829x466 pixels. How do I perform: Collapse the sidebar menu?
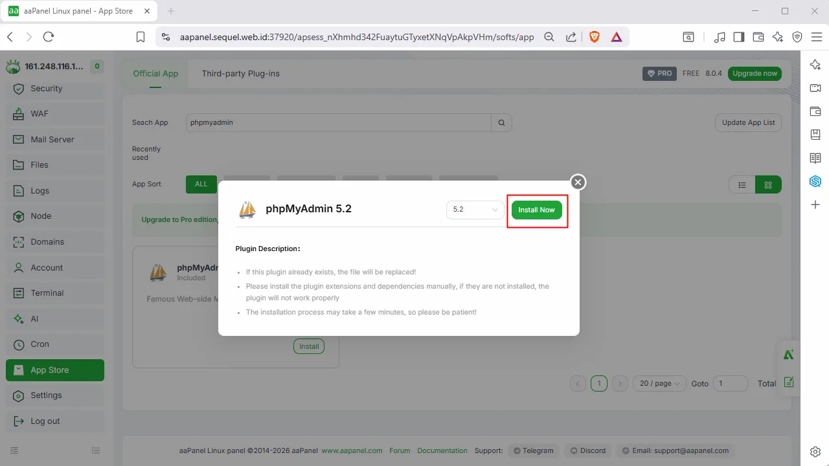(14, 450)
